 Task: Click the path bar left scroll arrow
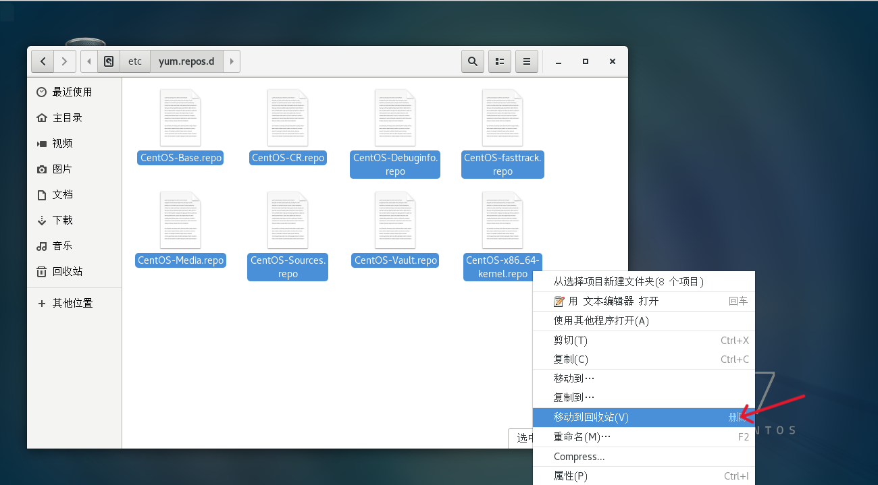tap(89, 61)
